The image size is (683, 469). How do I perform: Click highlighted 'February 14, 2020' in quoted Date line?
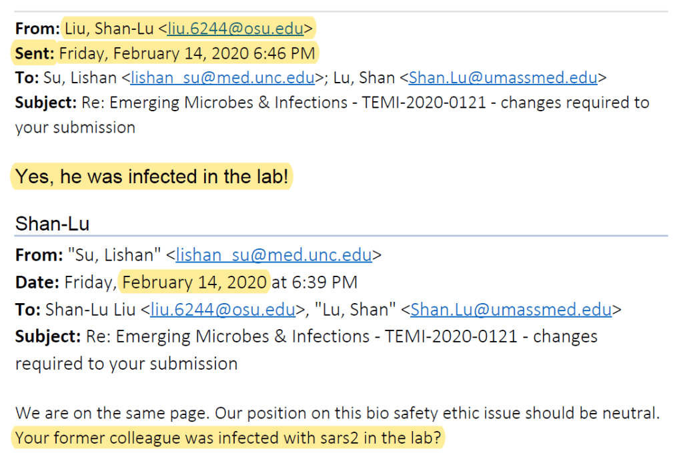(195, 282)
